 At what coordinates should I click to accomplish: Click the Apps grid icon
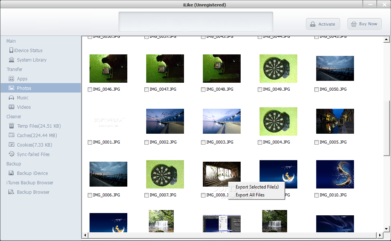pos(11,79)
